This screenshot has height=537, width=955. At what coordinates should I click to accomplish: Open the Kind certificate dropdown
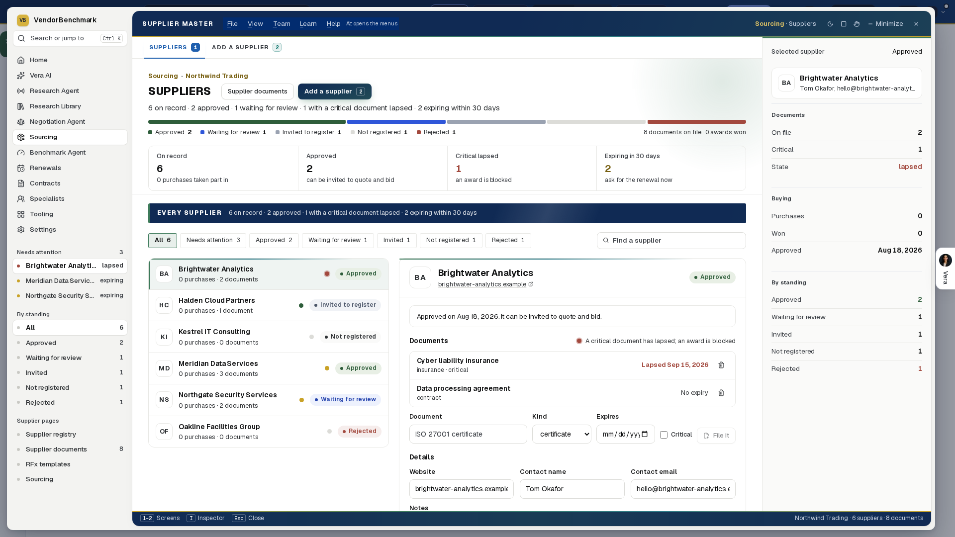point(562,434)
